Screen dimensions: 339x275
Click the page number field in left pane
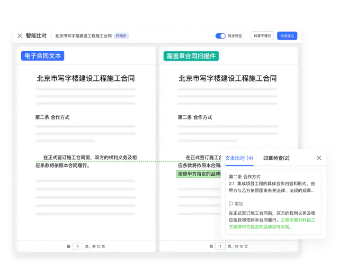point(77,246)
